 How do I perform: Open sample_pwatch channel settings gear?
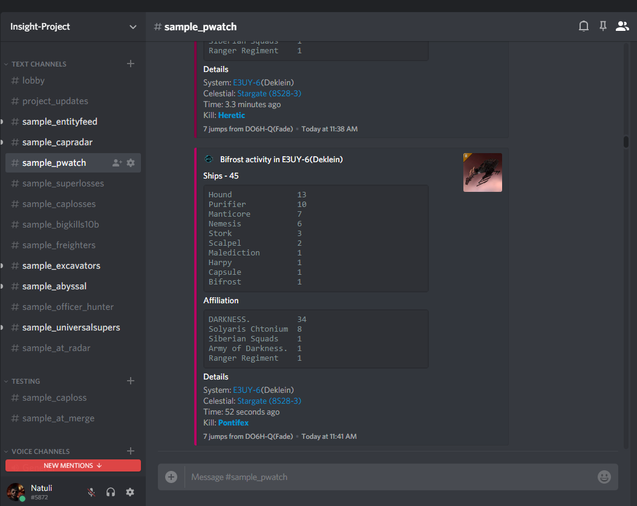tap(131, 163)
